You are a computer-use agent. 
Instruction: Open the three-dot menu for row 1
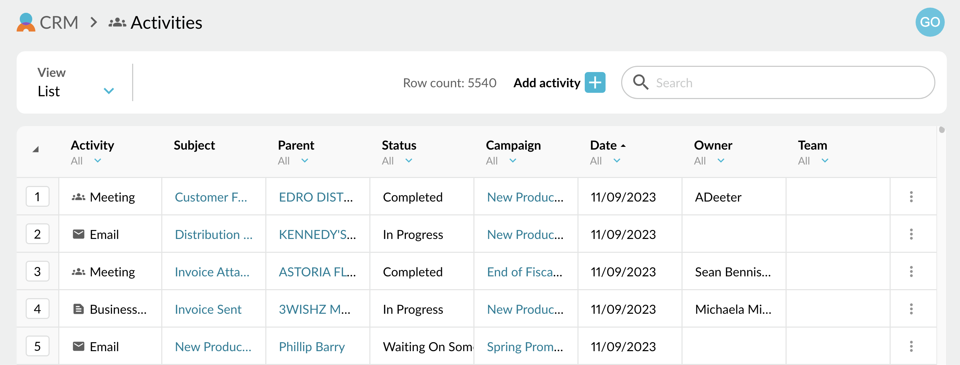(x=911, y=197)
